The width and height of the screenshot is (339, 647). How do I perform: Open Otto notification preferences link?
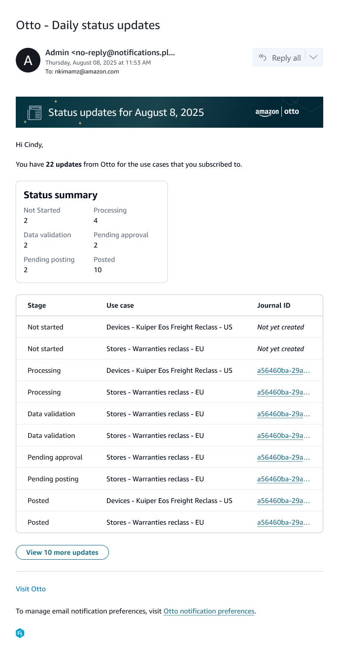tap(209, 611)
